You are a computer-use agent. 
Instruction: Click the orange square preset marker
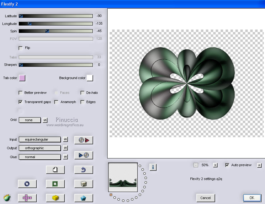point(111,195)
